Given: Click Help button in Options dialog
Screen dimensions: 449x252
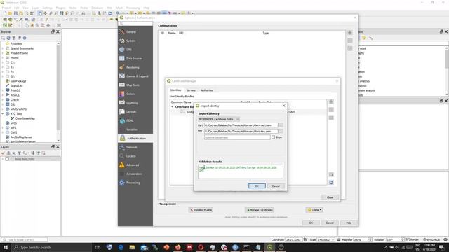Looking at the screenshot, I should pos(349,223).
